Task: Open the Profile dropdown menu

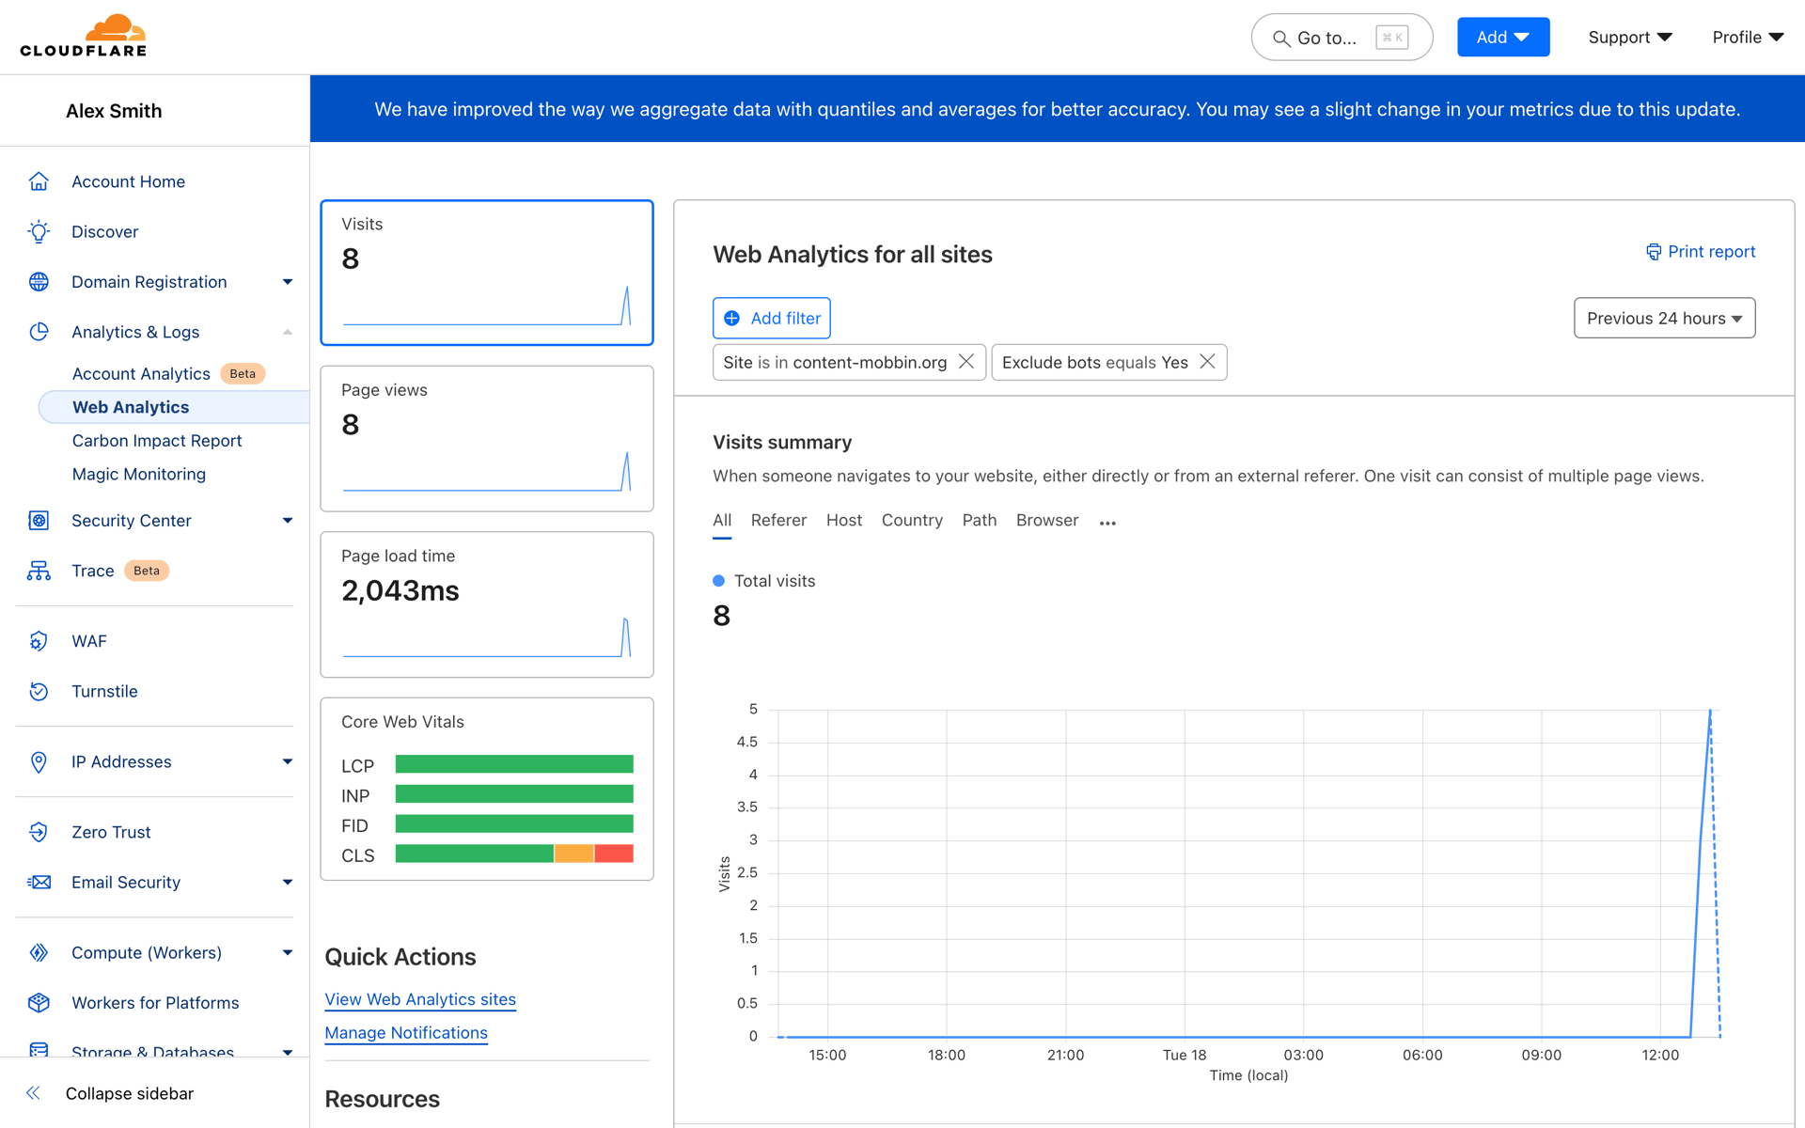Action: tap(1747, 38)
